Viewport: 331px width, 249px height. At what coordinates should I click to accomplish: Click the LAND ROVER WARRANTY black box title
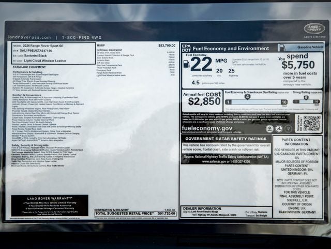[x=50, y=198]
